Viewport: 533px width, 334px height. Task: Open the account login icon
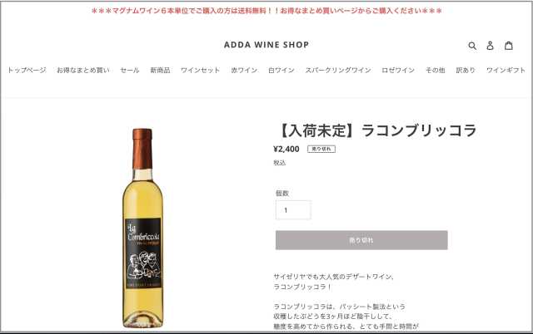coord(490,46)
